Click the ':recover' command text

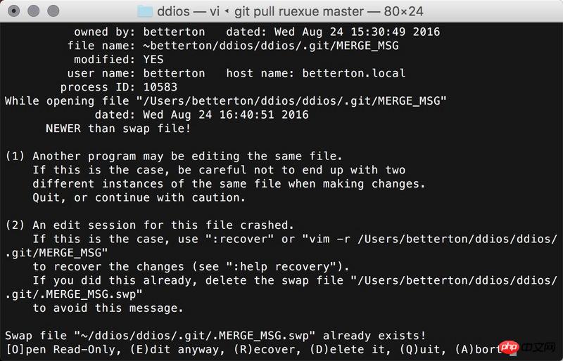240,239
